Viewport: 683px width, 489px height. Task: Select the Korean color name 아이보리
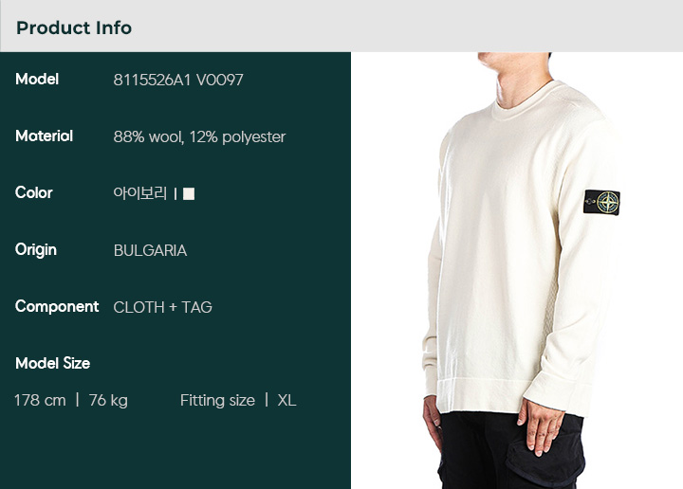[140, 192]
